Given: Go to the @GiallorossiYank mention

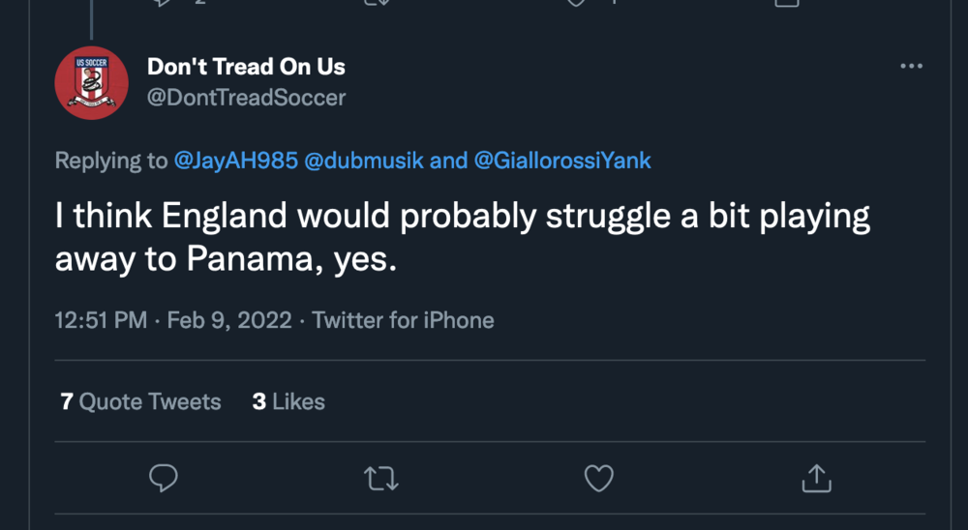Looking at the screenshot, I should coord(562,161).
